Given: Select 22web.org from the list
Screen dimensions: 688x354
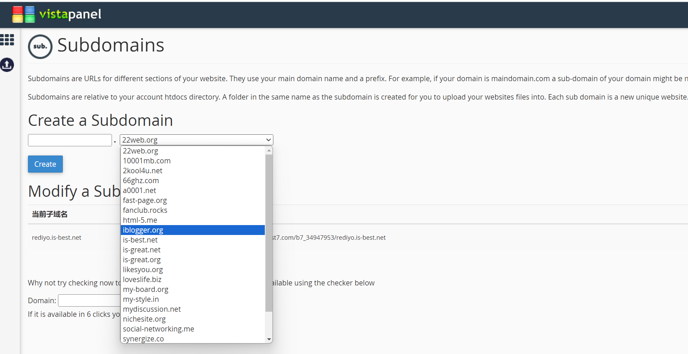Looking at the screenshot, I should [x=193, y=151].
